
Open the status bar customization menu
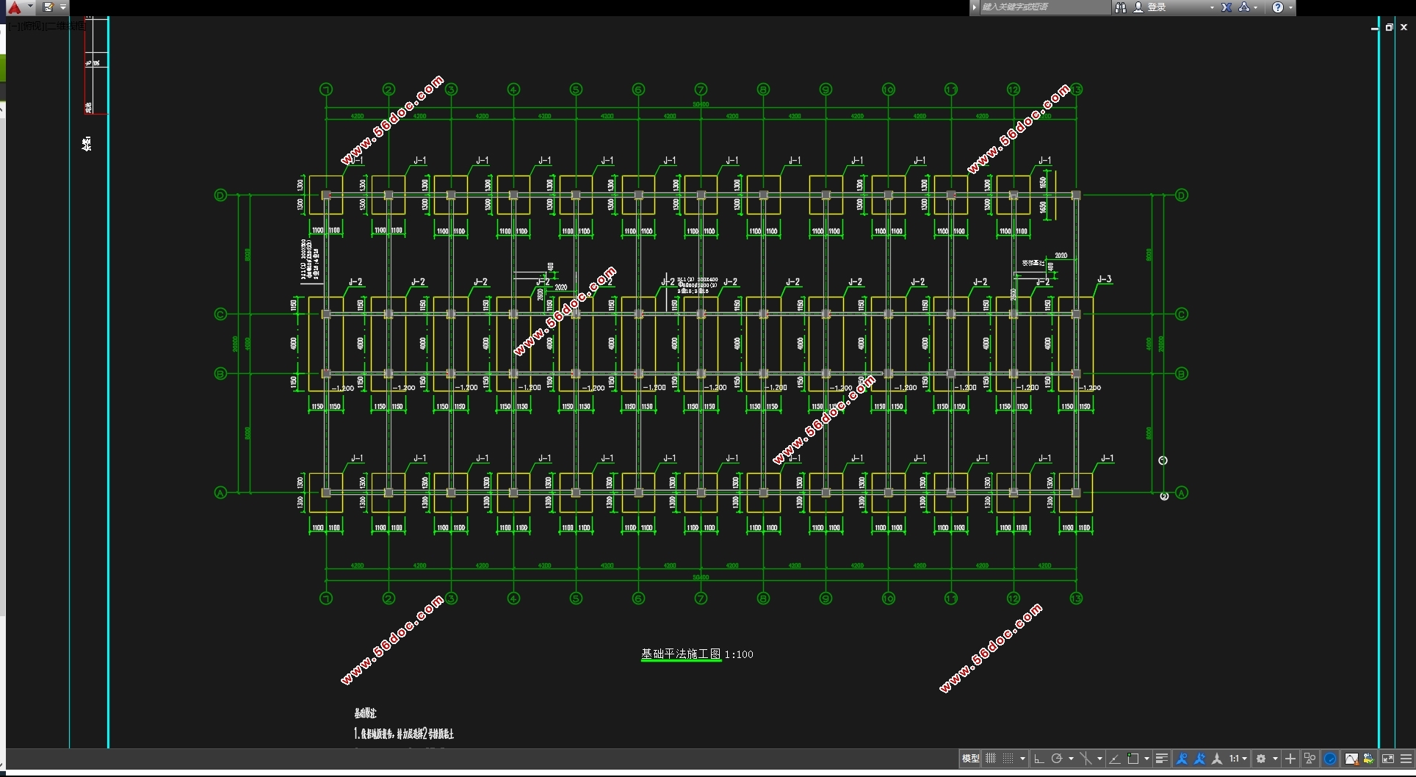(x=1406, y=759)
